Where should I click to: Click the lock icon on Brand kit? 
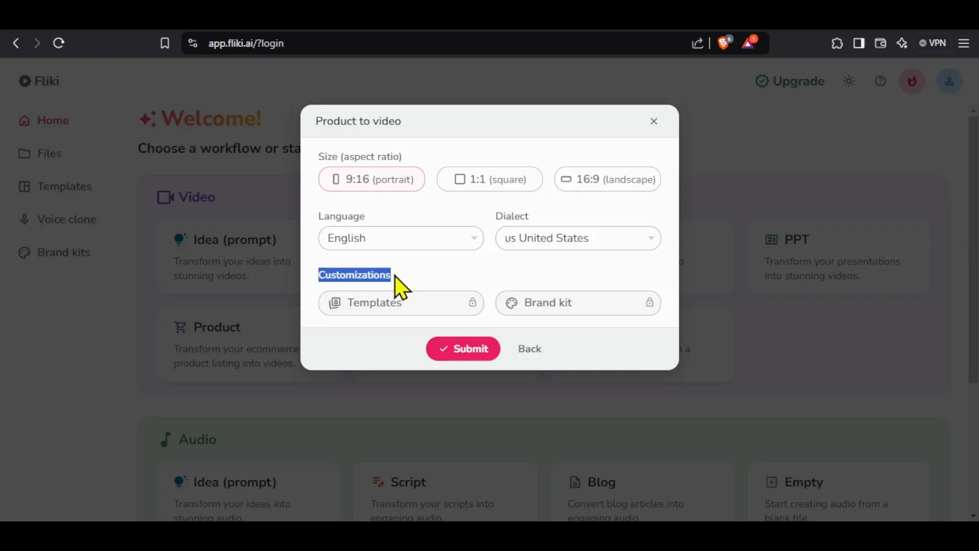pos(649,302)
